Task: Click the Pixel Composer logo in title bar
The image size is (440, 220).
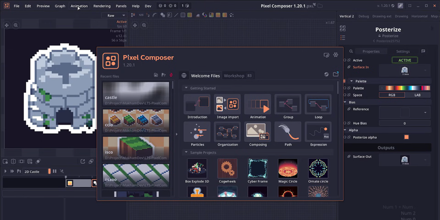Action: [x=7, y=6]
